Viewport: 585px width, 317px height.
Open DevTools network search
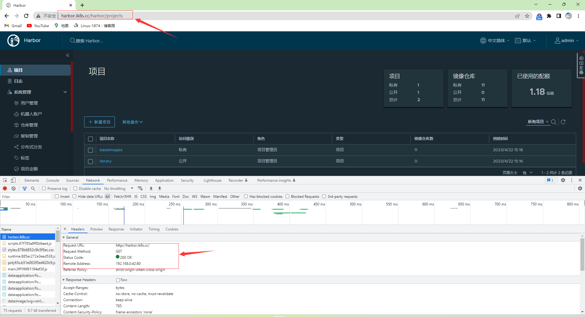click(33, 188)
